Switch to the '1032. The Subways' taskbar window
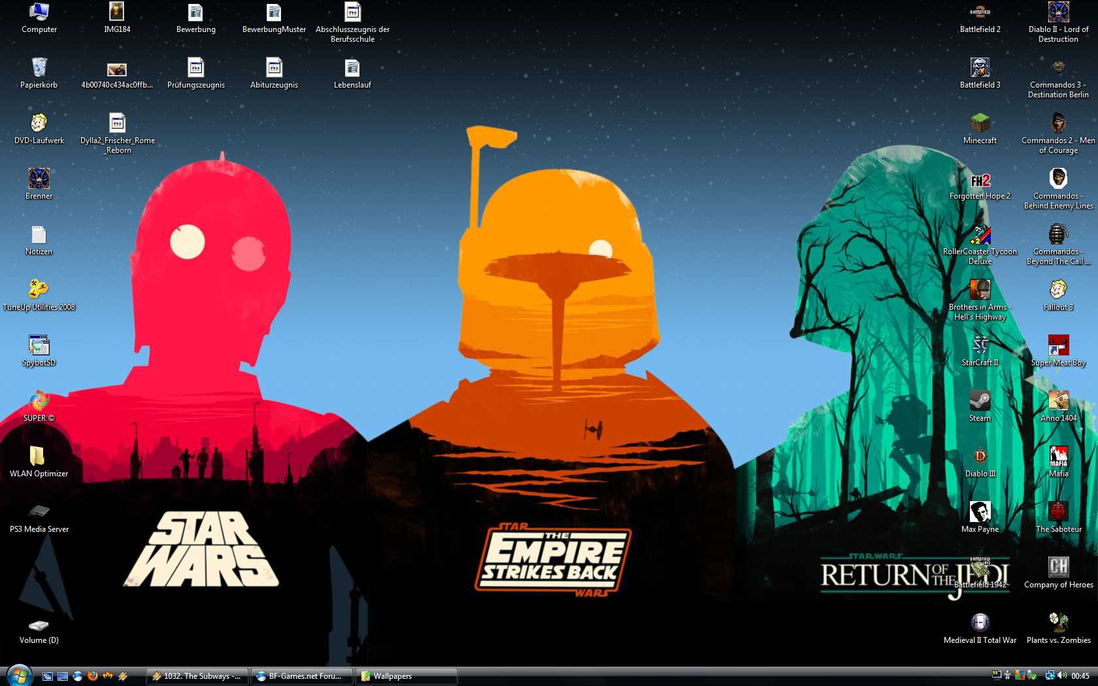 (197, 676)
